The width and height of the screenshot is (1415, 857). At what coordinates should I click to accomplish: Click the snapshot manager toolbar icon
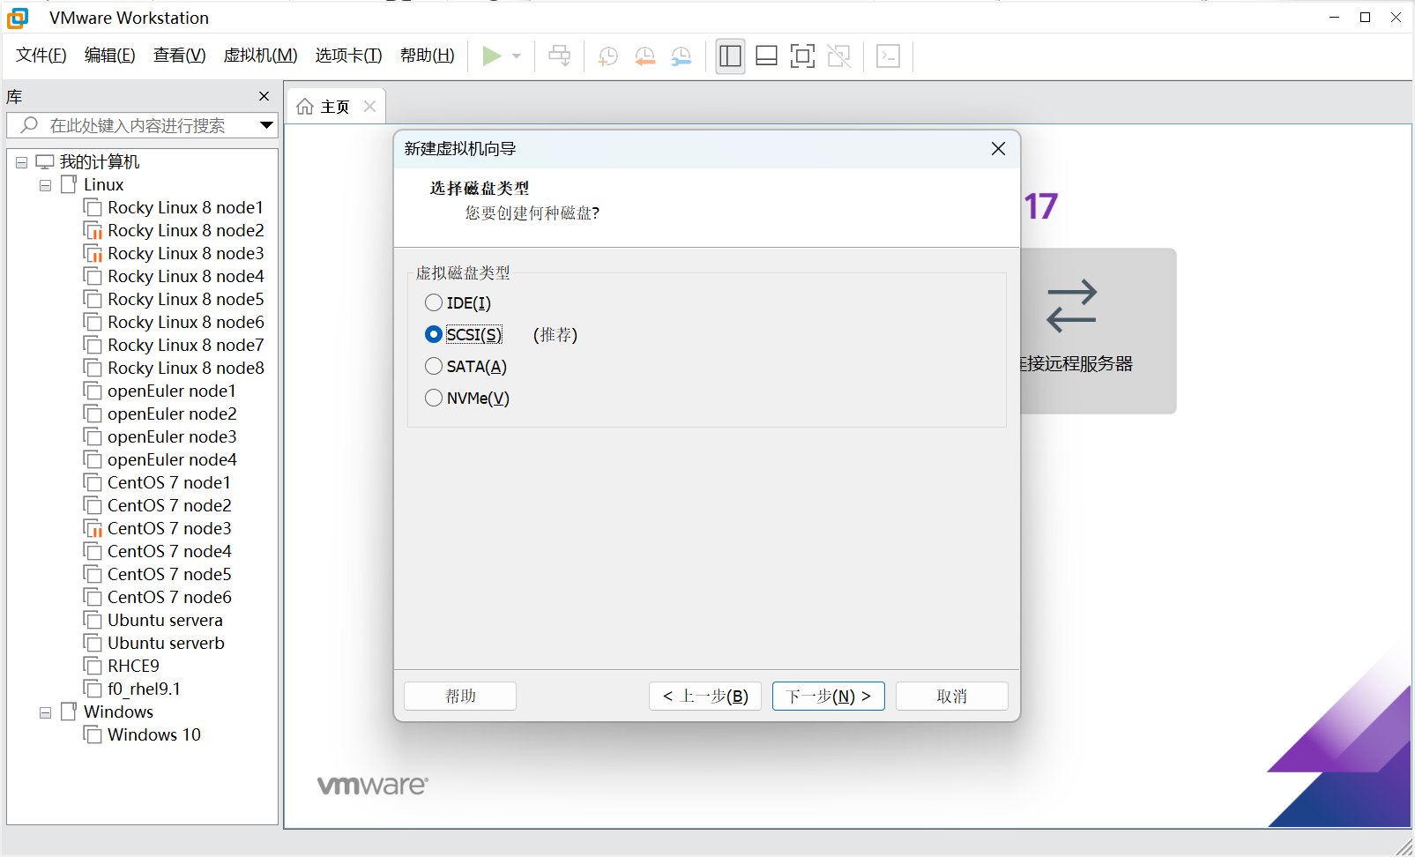[681, 56]
